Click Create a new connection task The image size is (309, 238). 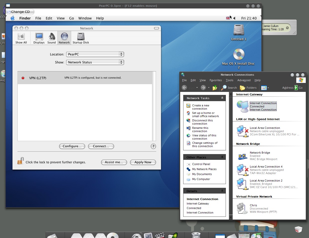201,107
